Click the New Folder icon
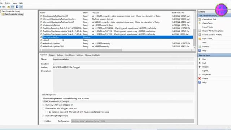231x130 pixels. pyautogui.click(x=200, y=39)
